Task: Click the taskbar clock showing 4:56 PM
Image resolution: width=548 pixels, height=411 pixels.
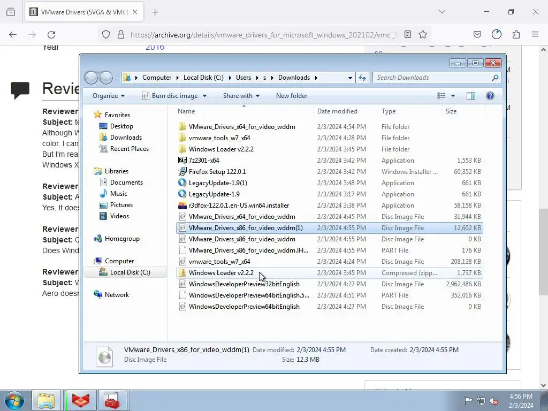Action: coord(521,401)
